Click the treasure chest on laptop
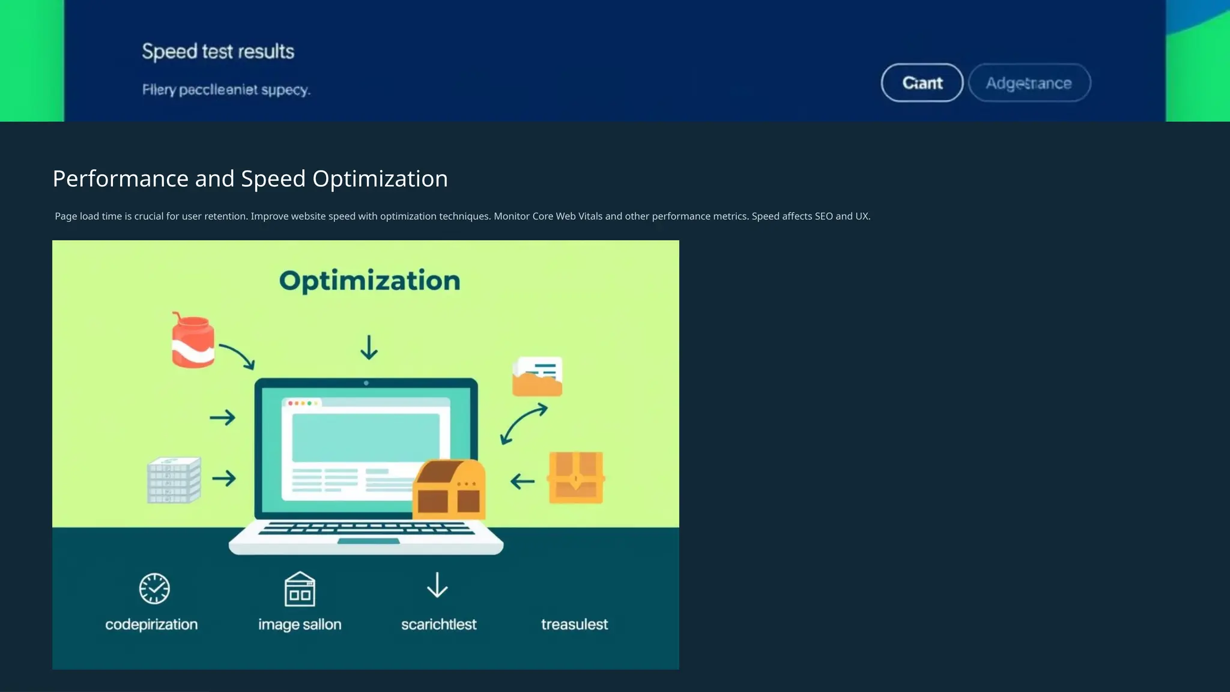1230x692 pixels. point(449,490)
